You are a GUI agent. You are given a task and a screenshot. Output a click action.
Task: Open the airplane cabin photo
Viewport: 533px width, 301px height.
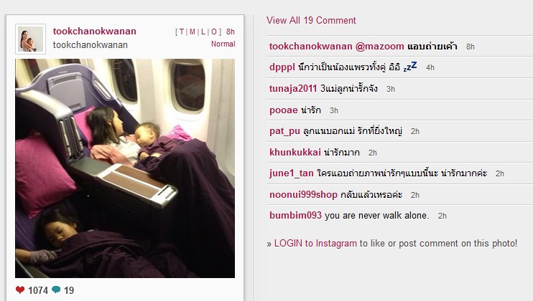point(125,168)
